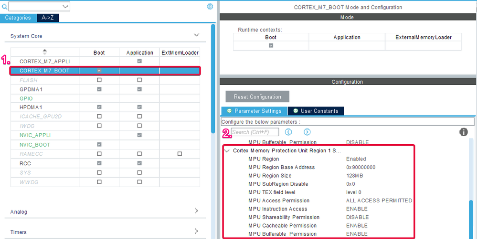The height and width of the screenshot is (239, 477).
Task: Click the table sort arrows icon
Action: (45, 52)
